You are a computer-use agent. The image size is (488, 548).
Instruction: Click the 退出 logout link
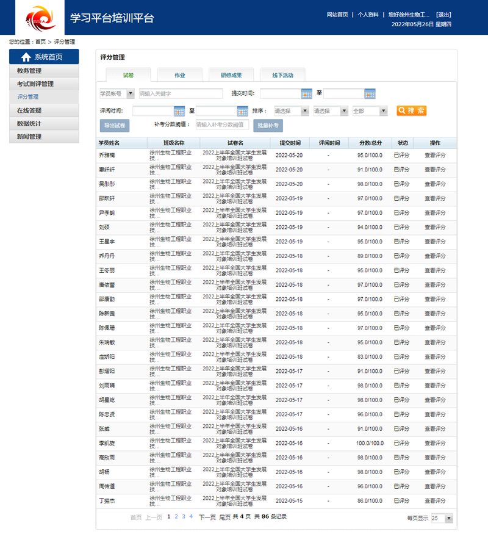[443, 15]
